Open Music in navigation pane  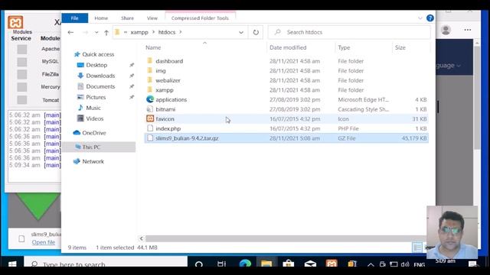pos(93,108)
